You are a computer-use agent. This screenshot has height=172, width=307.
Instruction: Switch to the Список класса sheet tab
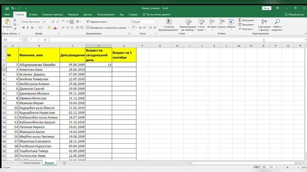(32, 163)
